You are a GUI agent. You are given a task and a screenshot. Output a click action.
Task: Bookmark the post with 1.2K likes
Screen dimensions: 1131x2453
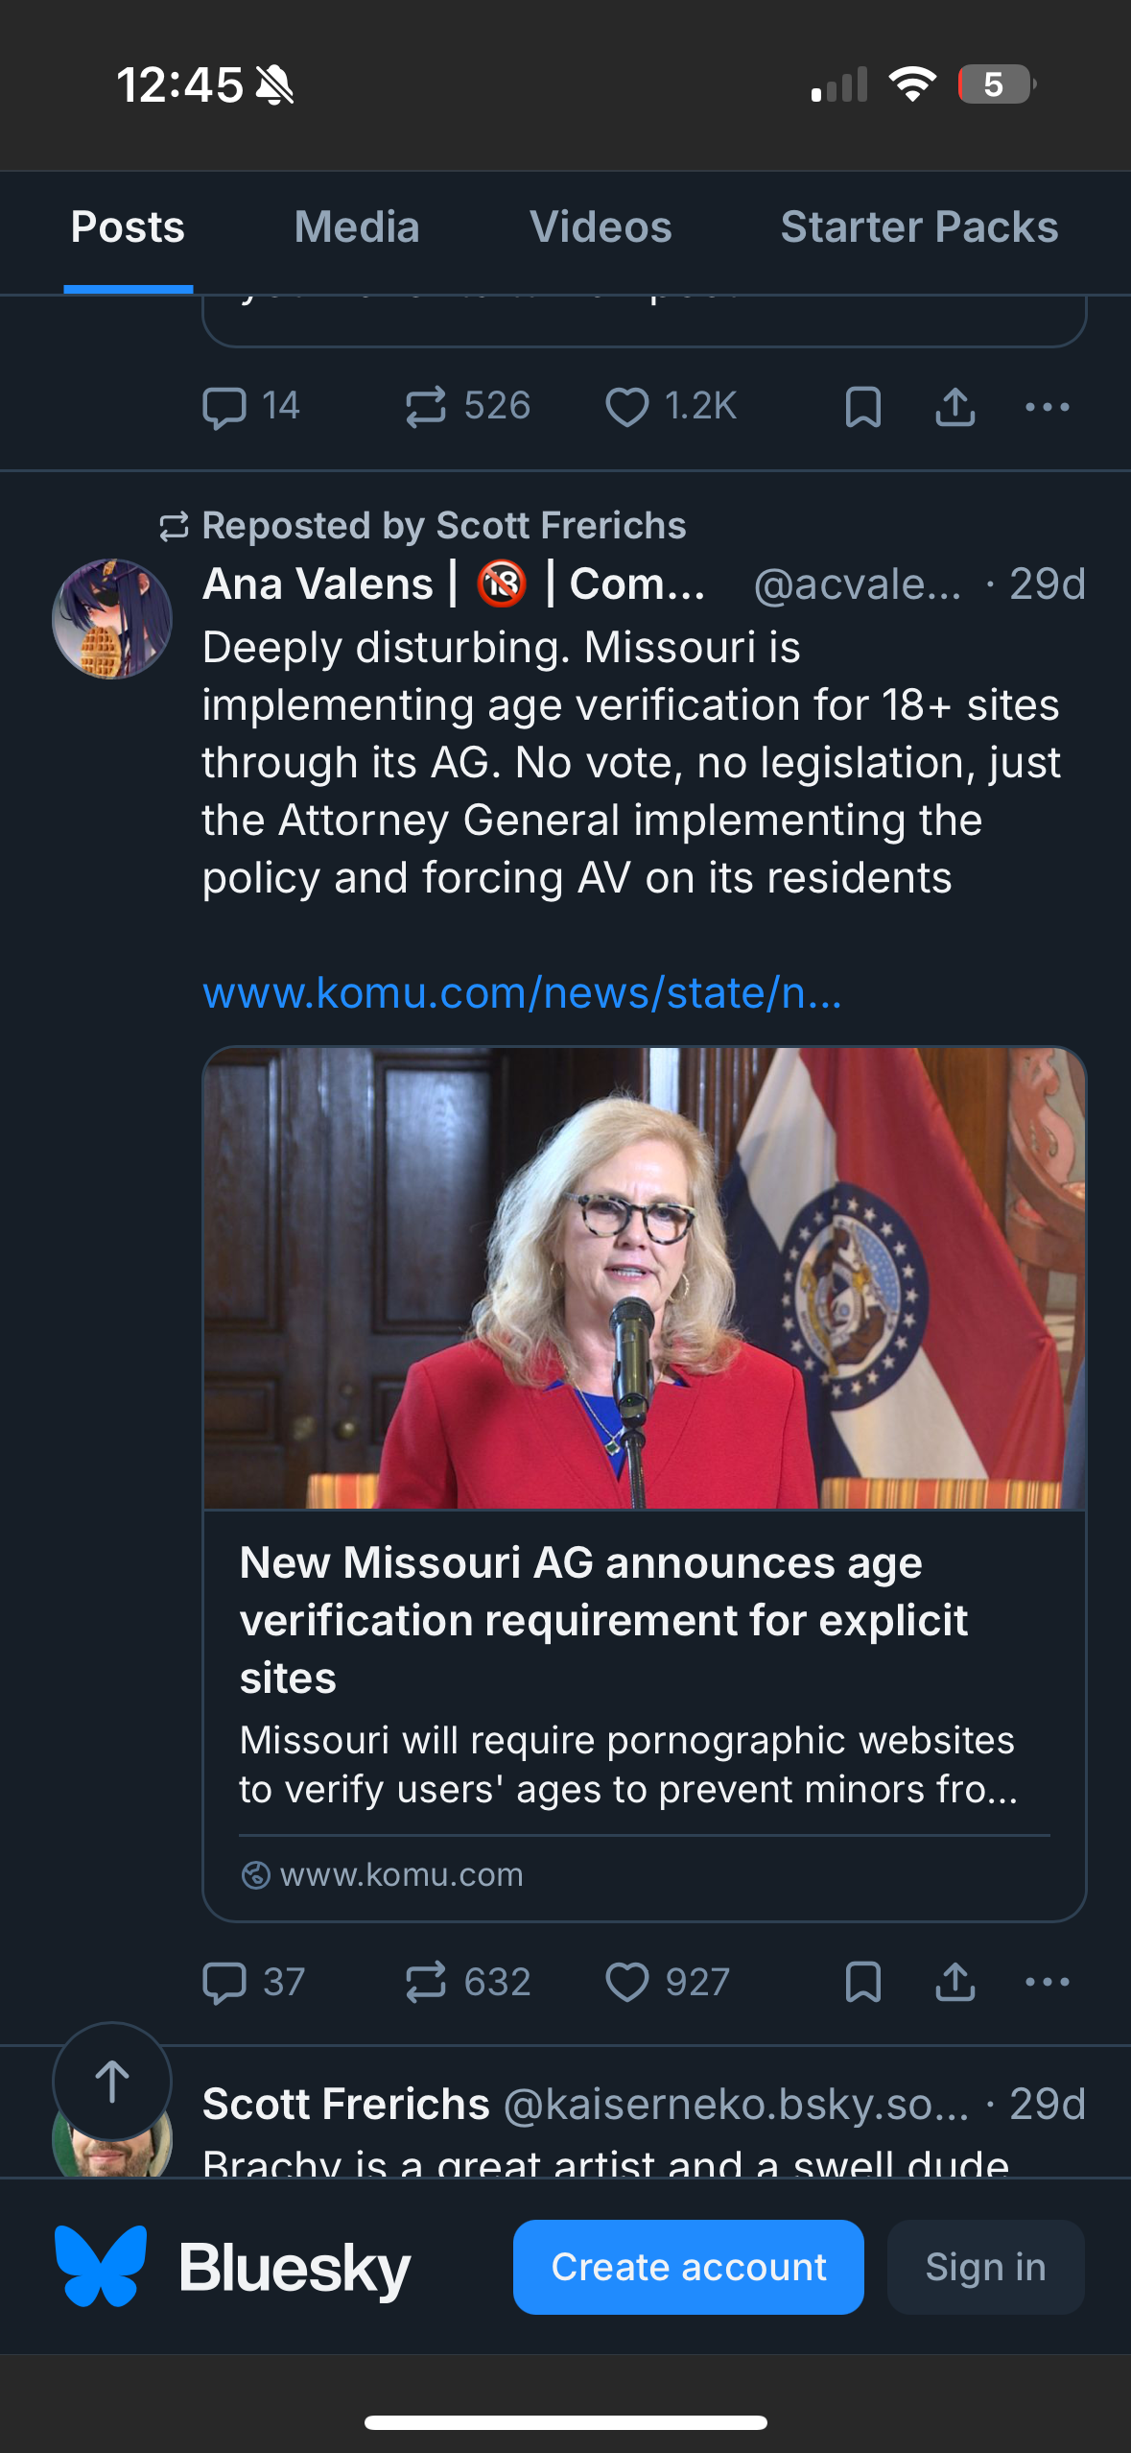863,407
